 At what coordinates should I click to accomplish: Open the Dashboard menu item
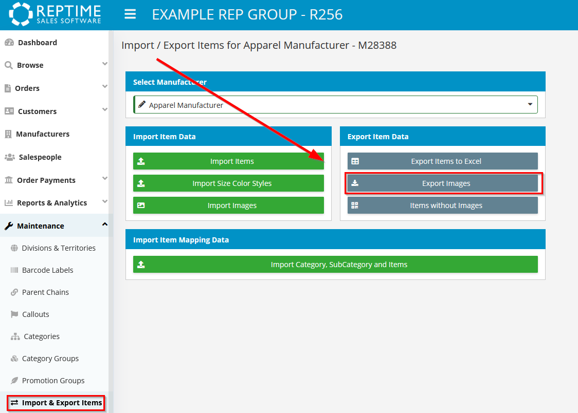point(55,42)
